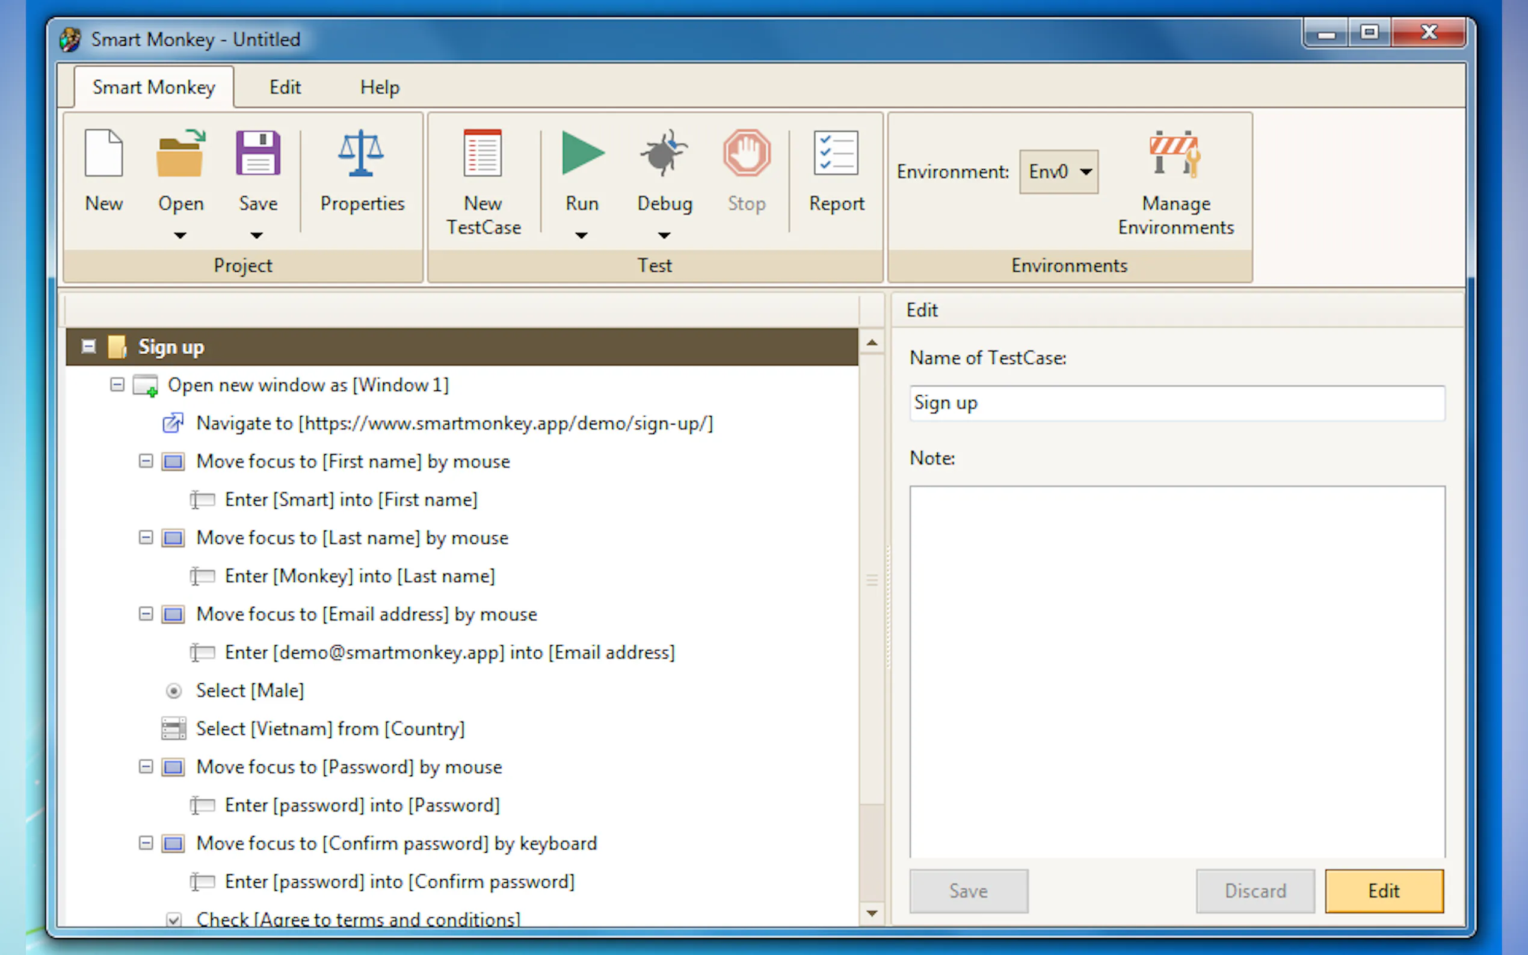
Task: Start Debug with the bug icon
Action: click(664, 153)
